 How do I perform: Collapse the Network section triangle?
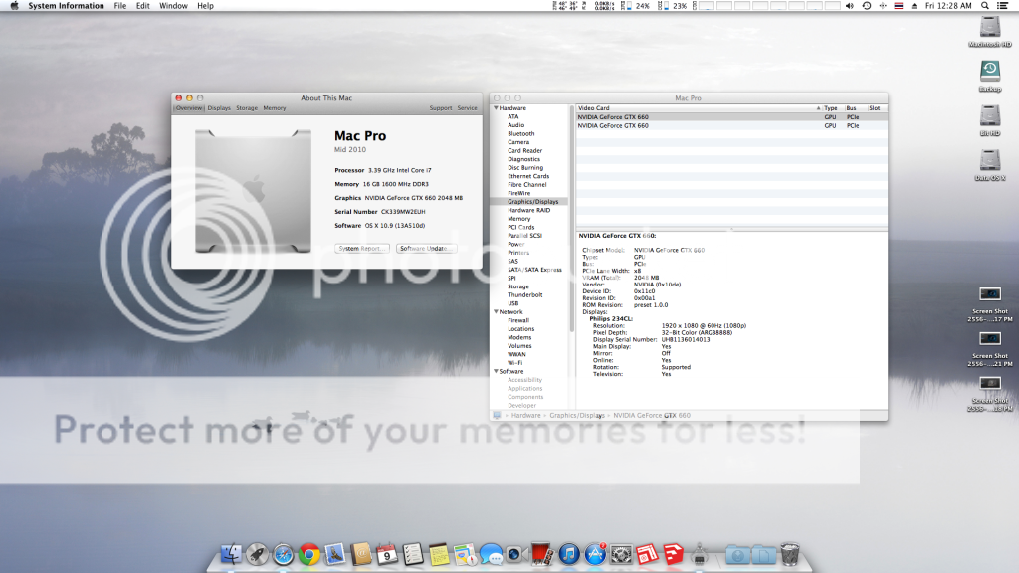496,312
